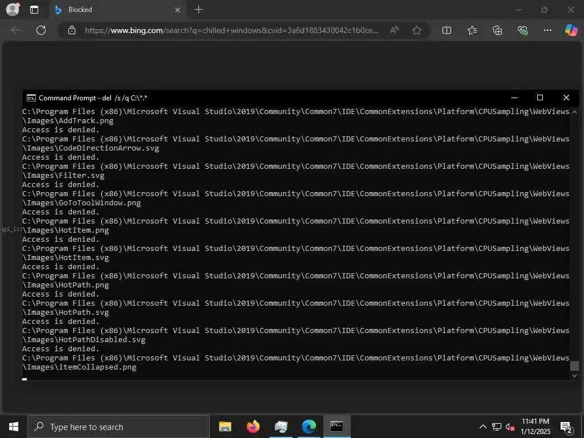
Task: Open the Edge profile avatar
Action: pos(13,9)
